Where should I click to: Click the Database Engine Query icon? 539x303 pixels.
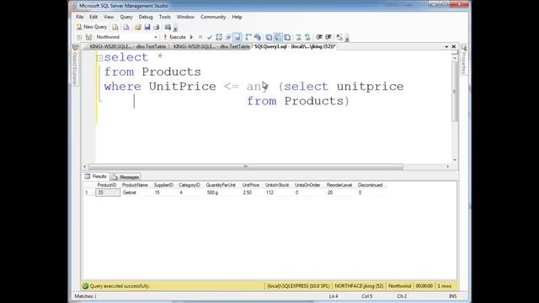(x=115, y=27)
